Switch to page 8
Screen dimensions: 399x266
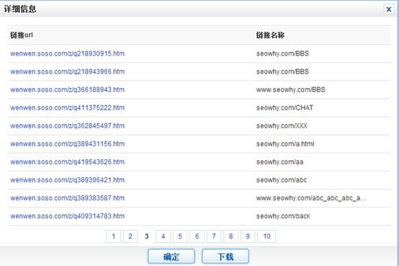click(230, 236)
